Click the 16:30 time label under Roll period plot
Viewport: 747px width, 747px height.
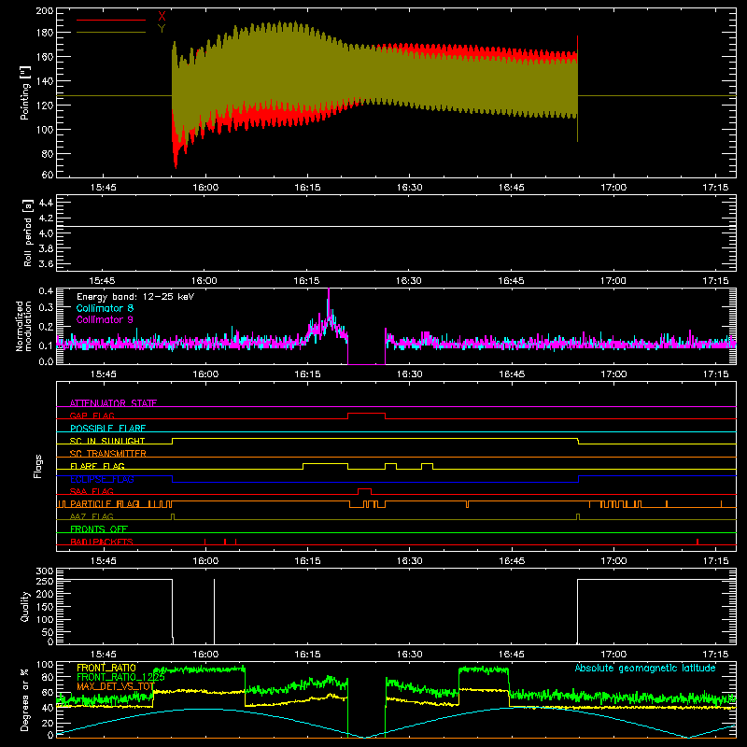coord(409,281)
